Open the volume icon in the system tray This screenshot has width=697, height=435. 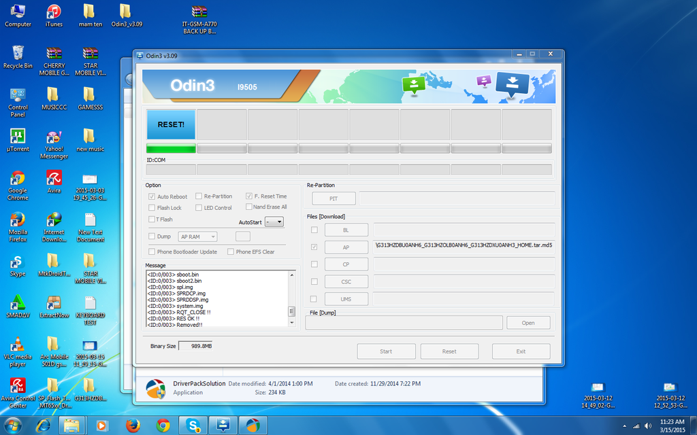tap(648, 427)
